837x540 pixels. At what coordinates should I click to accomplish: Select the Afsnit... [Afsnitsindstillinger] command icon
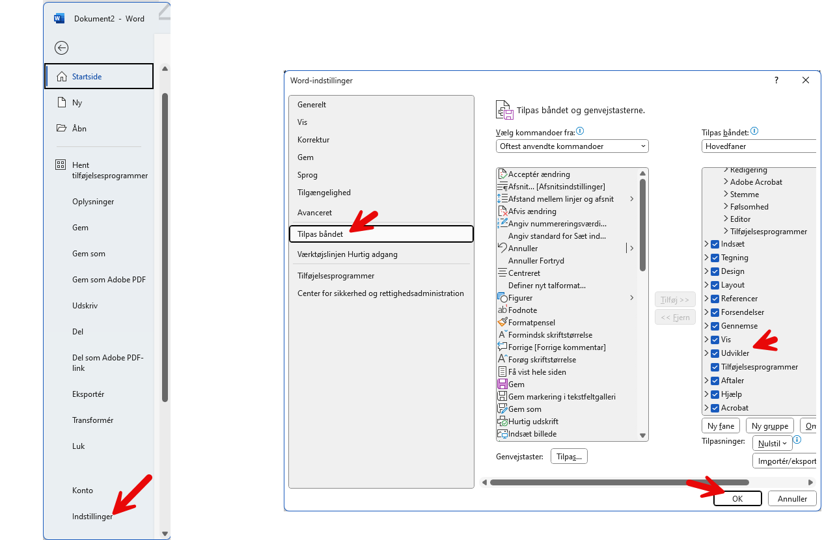(502, 186)
